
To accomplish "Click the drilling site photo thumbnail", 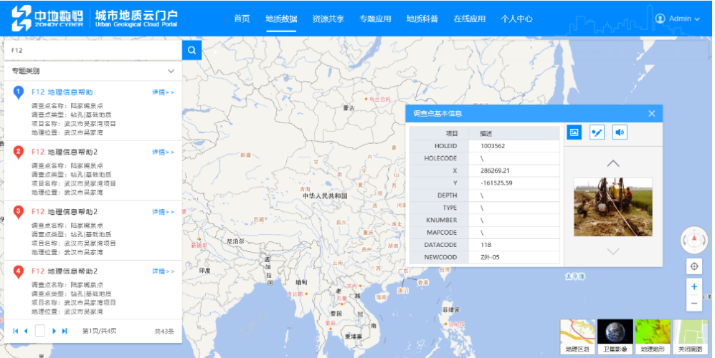I will point(613,207).
